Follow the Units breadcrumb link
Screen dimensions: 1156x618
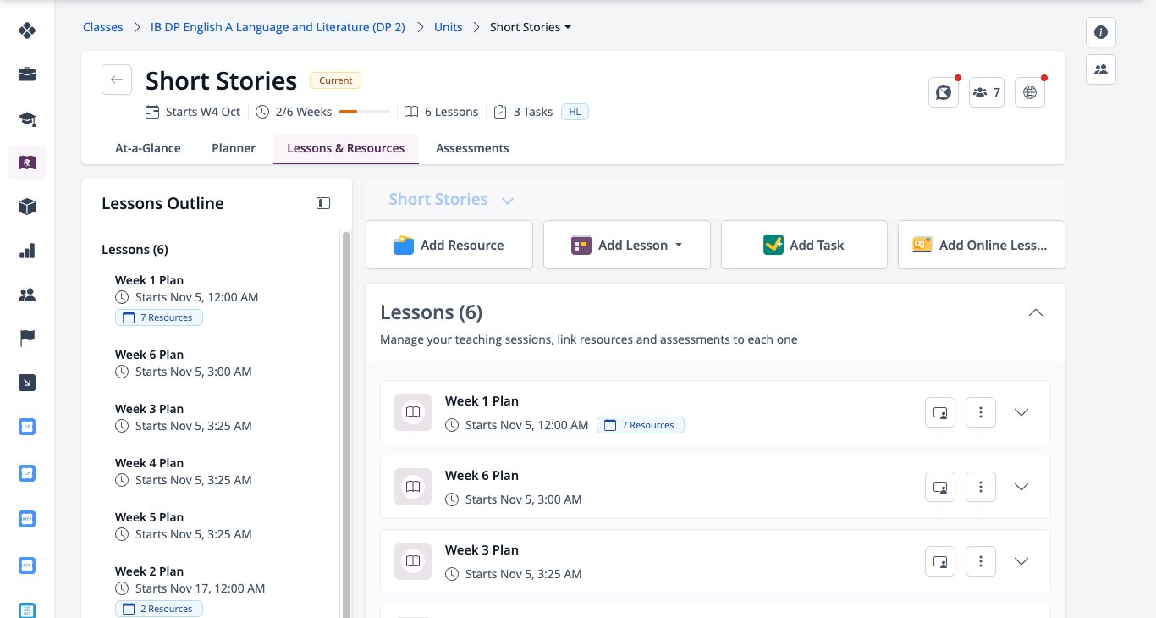[449, 27]
